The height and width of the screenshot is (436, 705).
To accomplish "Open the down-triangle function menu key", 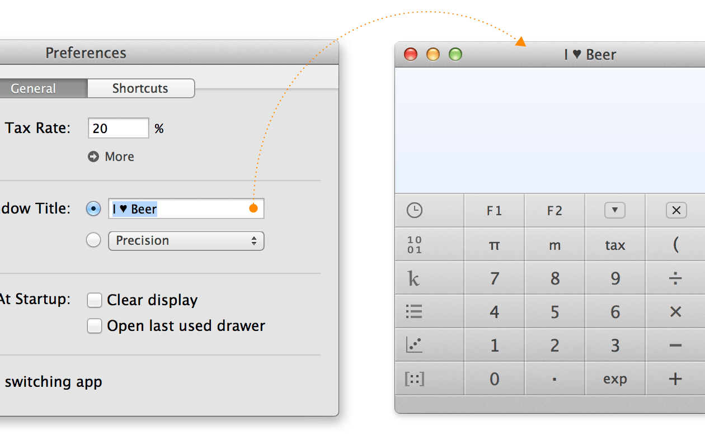I will point(615,211).
